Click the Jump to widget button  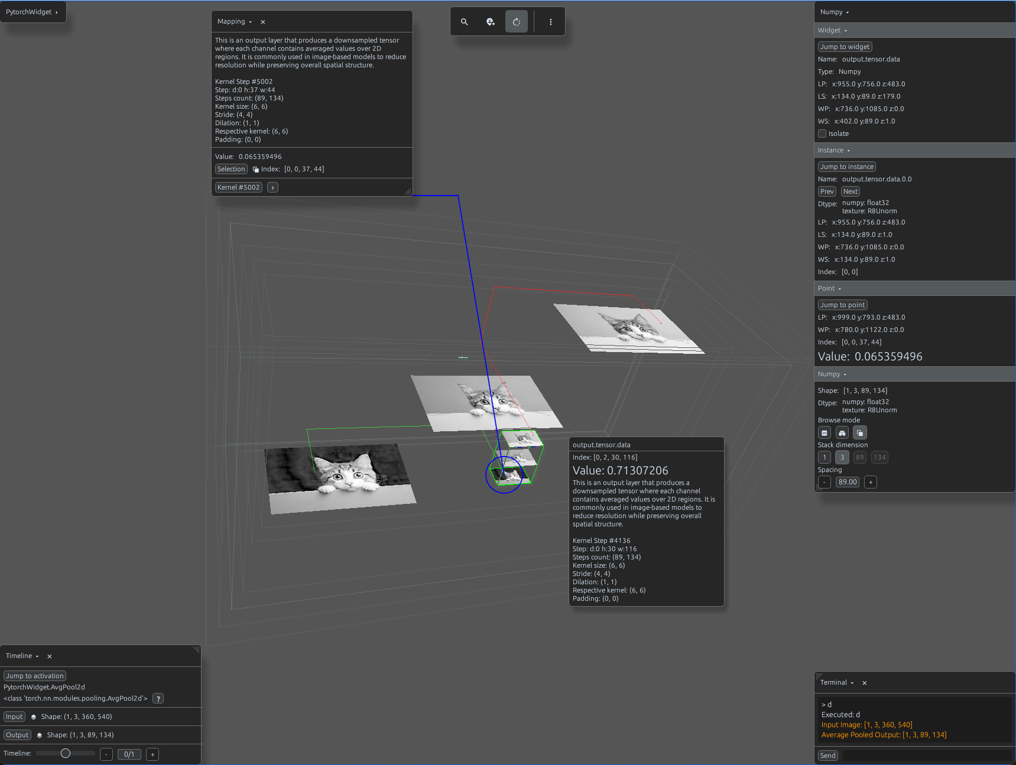pos(845,47)
